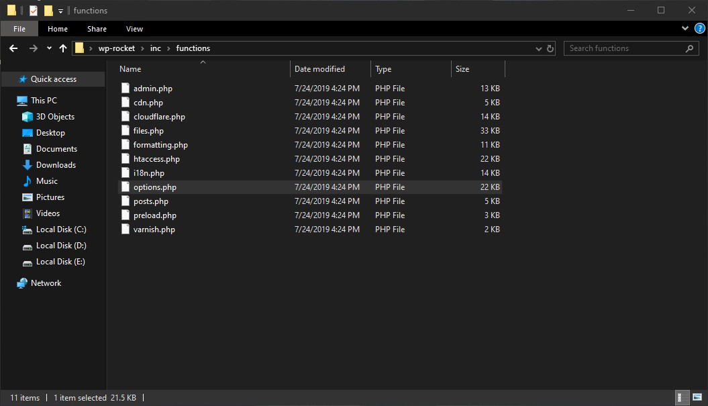Click the admin.php file icon
The image size is (708, 406).
(125, 89)
